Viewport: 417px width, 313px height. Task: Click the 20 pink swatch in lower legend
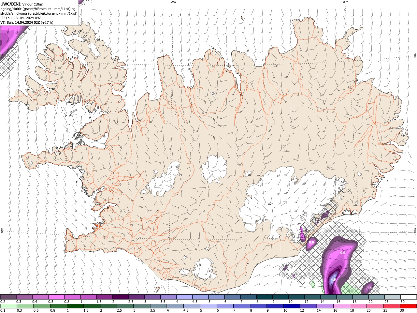[375, 306]
